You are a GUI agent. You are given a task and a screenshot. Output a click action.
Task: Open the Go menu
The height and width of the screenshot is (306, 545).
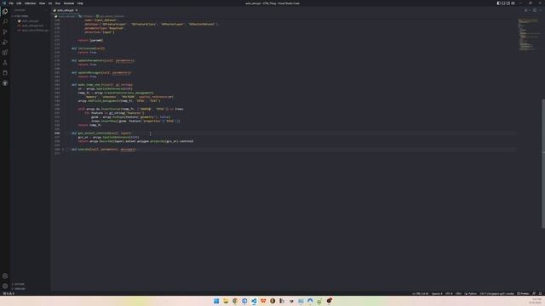(x=50, y=3)
